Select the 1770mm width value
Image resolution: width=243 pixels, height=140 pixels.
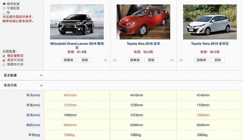pyautogui.click(x=70, y=105)
